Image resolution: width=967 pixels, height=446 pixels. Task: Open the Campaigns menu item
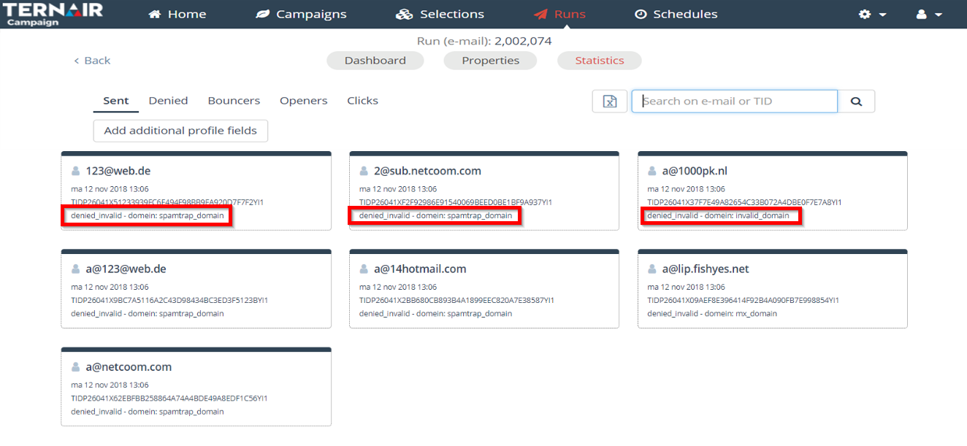pos(301,14)
